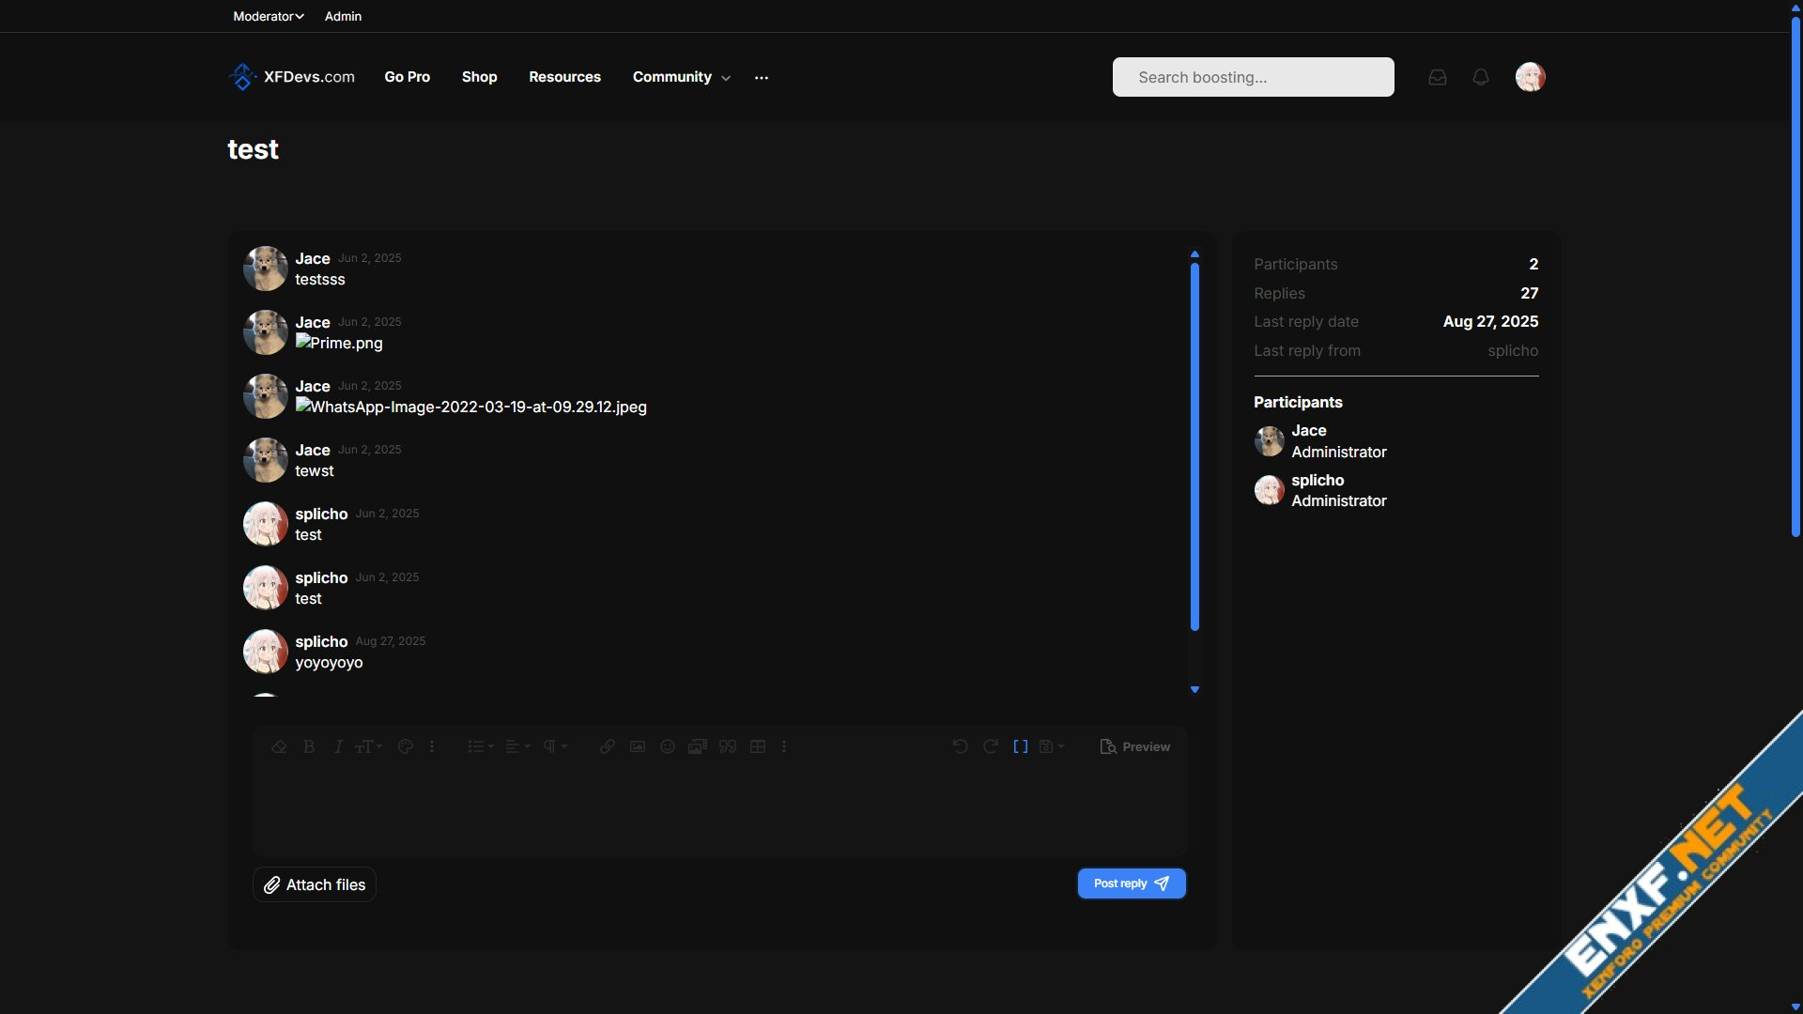Click the insert quote icon
The height and width of the screenshot is (1014, 1803).
coord(728,746)
